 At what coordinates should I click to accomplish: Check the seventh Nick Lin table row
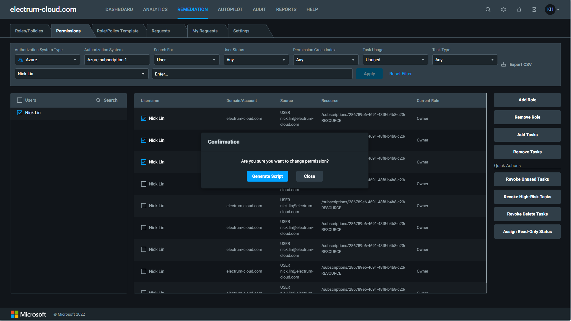[x=144, y=249]
